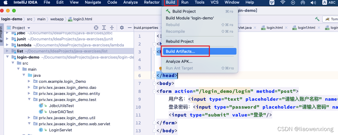Open the Project panel gear options
The height and width of the screenshot is (135, 338).
click(122, 28)
